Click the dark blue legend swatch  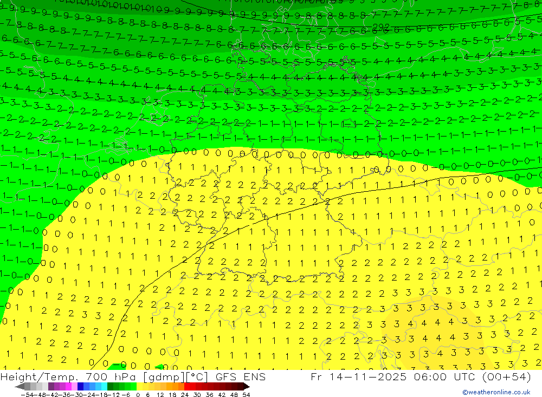pos(80,386)
